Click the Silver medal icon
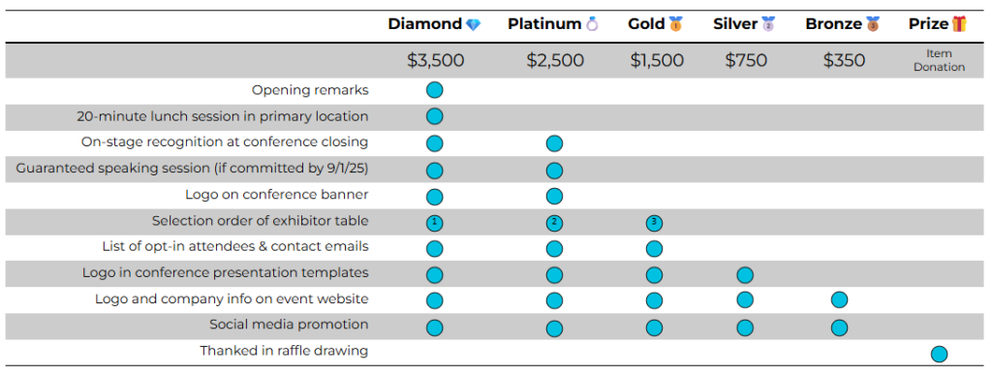The image size is (992, 376). [x=768, y=24]
